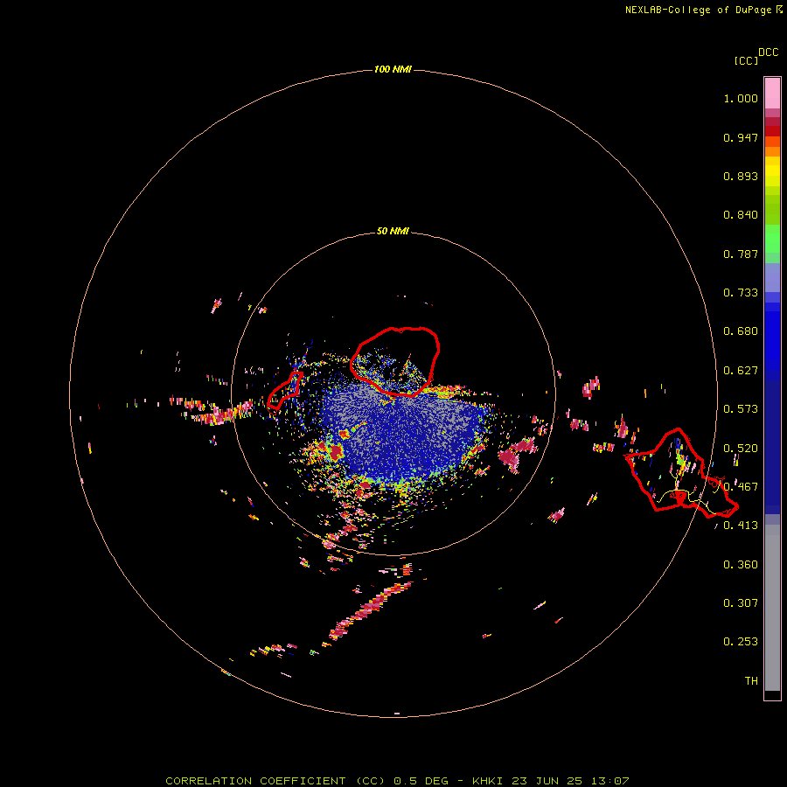The image size is (787, 787).
Task: Click the 100 NMI range ring label
Action: click(x=393, y=69)
